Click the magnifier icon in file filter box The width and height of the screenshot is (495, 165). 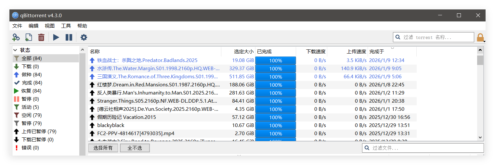click(x=367, y=148)
